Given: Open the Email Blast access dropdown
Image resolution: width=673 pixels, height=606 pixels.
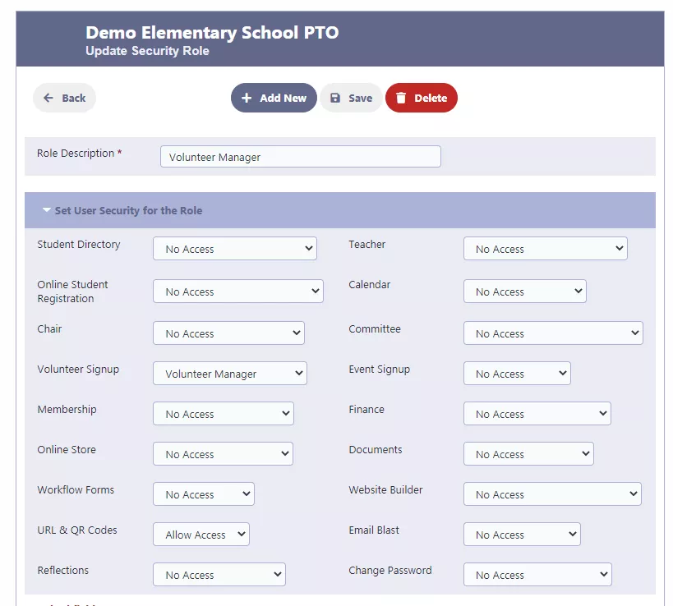Looking at the screenshot, I should point(522,534).
